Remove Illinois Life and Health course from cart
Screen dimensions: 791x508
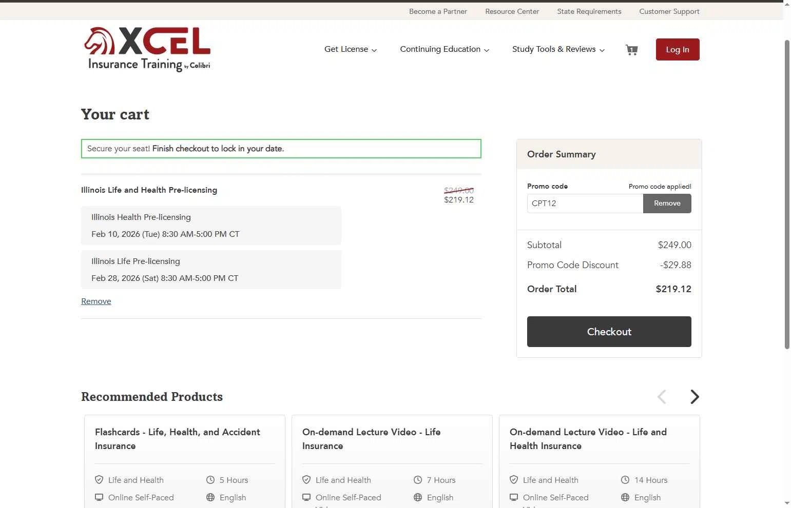tap(96, 301)
